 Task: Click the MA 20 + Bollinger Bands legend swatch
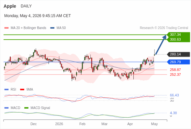coord(6,28)
